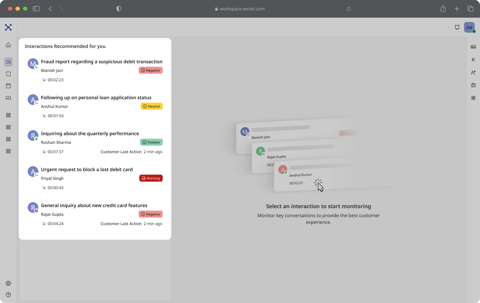The image size is (480, 303).
Task: Click the Select an interaction to start monitoring text
Action: coord(318,206)
